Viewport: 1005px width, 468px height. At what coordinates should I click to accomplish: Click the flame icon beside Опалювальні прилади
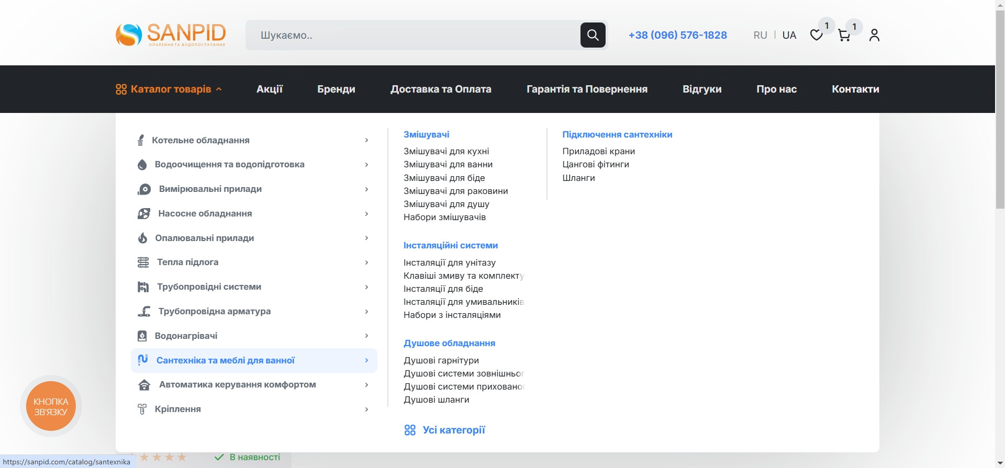click(x=142, y=238)
